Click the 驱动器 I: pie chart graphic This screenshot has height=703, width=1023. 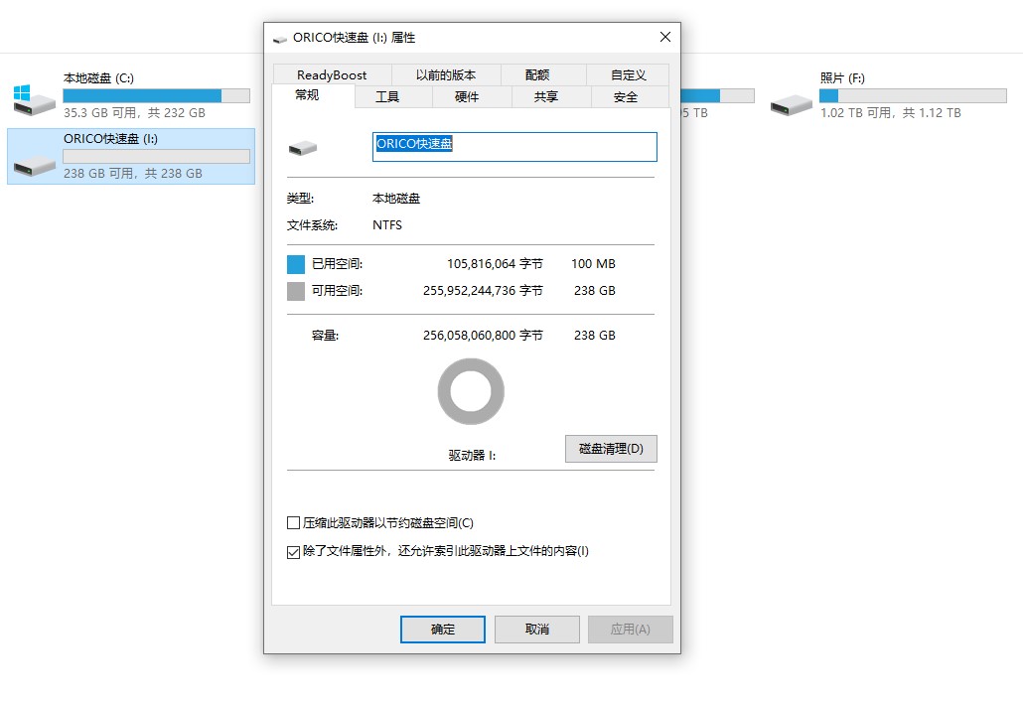coord(470,391)
